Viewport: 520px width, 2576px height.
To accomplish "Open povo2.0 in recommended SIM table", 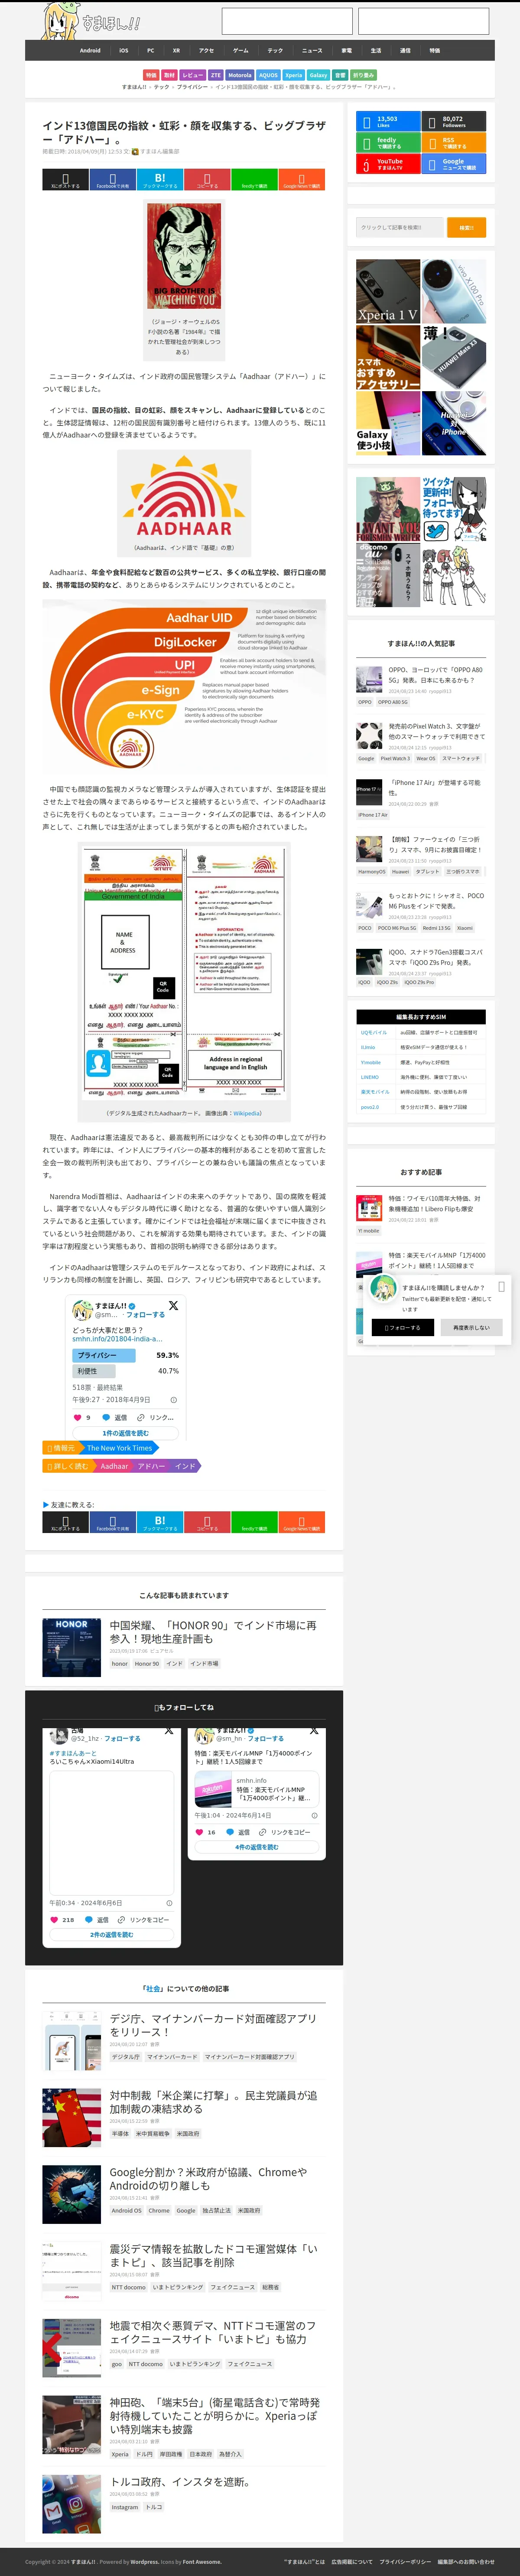I will pyautogui.click(x=370, y=1107).
